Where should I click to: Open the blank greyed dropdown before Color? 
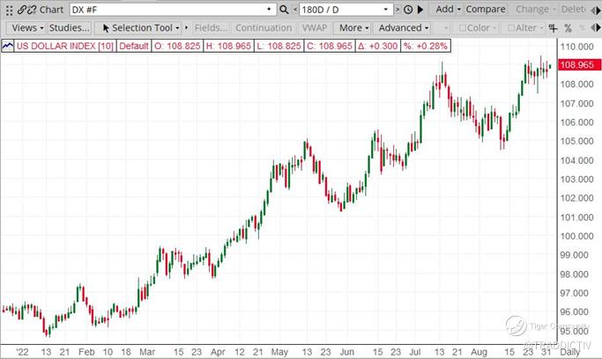440,28
